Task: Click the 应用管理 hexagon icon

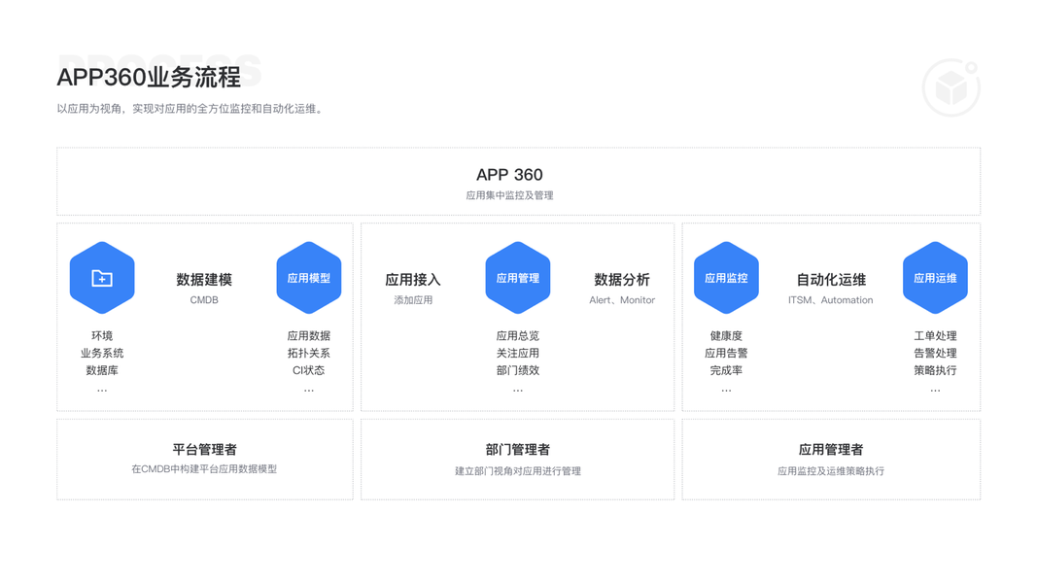Action: coord(518,278)
